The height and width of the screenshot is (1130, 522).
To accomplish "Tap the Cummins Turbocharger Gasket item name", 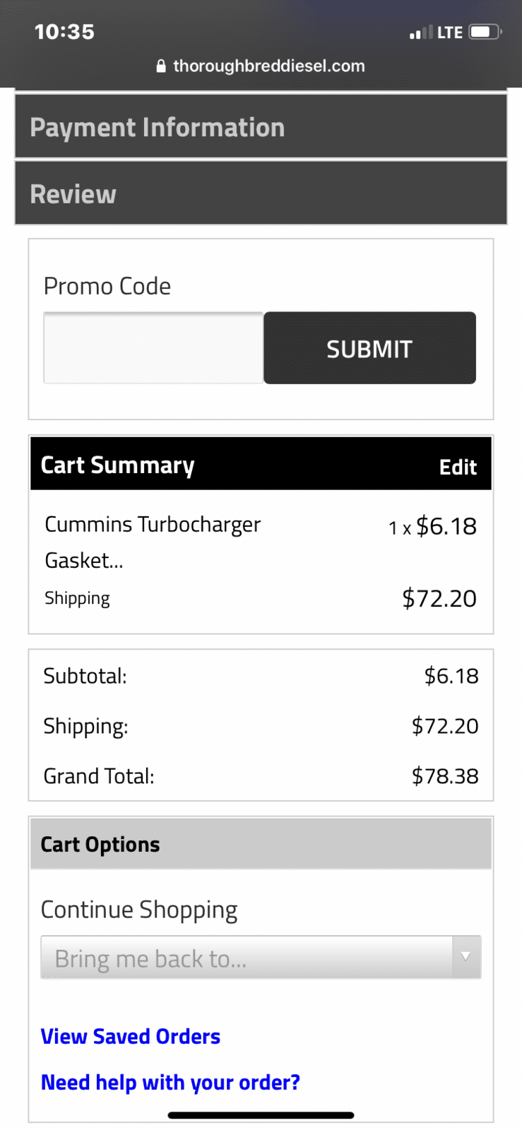I will pos(153,542).
